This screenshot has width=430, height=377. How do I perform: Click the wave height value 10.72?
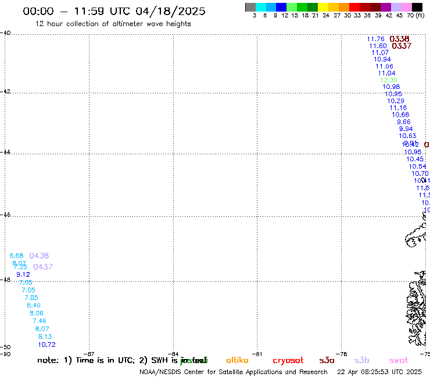pos(46,345)
